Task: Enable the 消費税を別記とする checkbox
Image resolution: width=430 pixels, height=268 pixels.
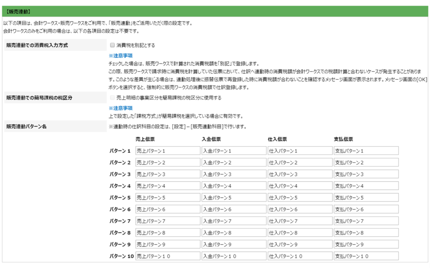Action: (112, 45)
